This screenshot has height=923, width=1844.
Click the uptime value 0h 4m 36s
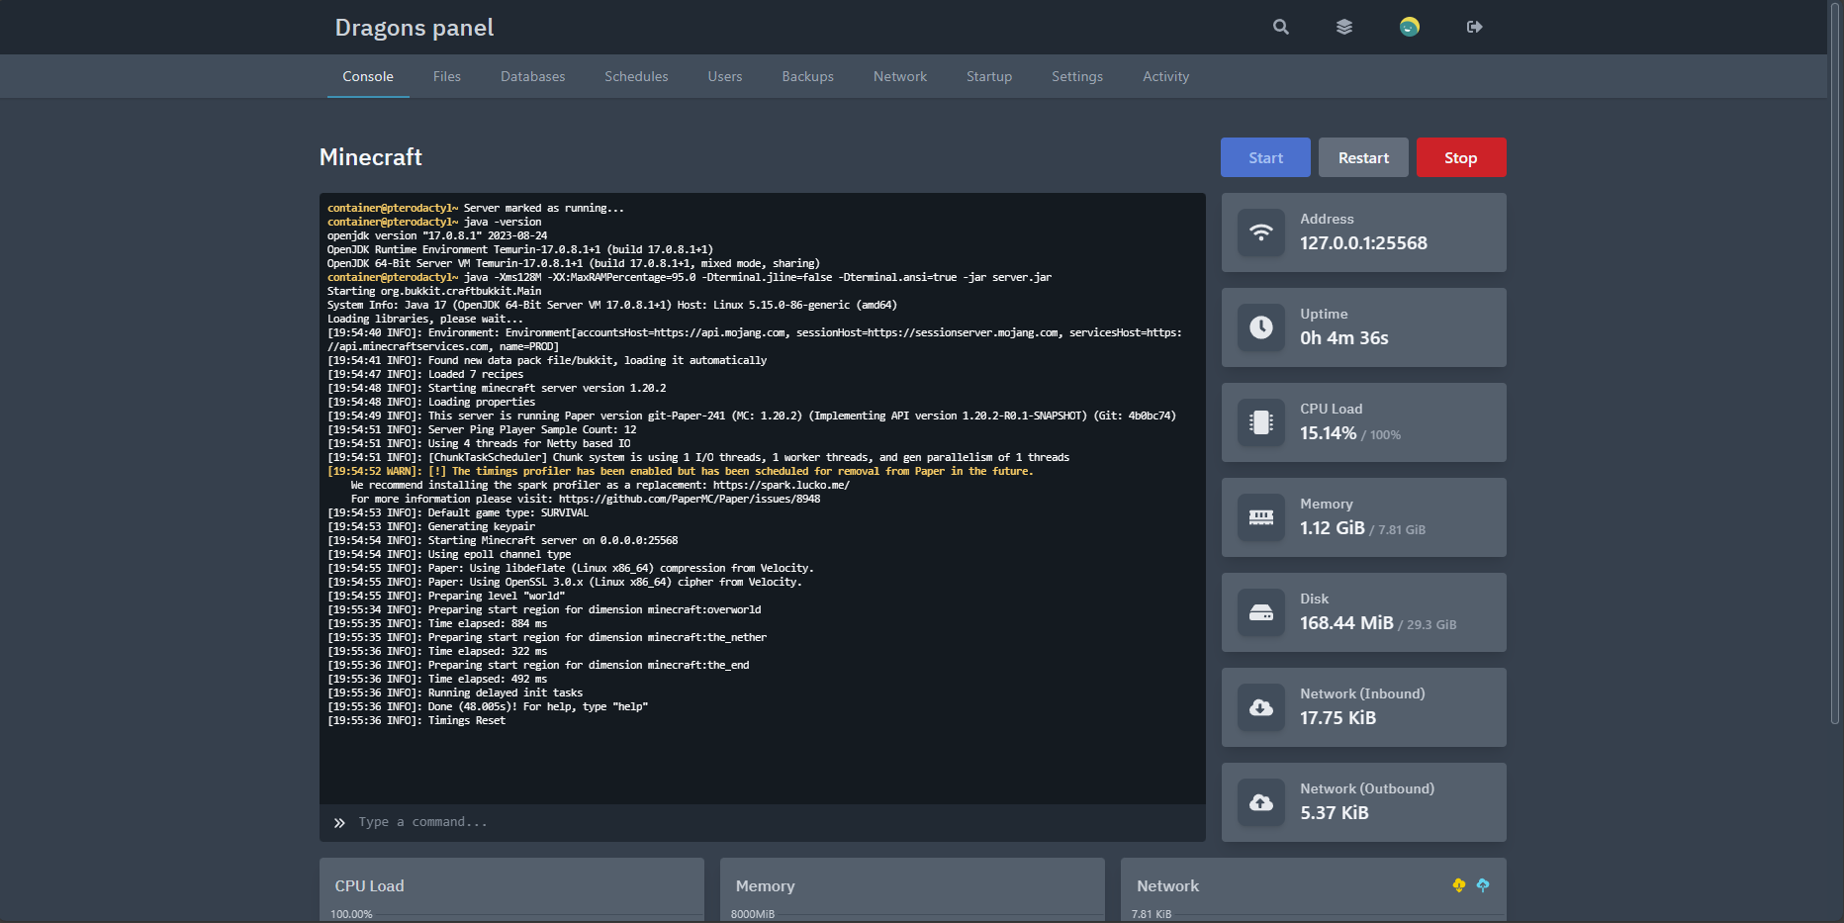pos(1344,338)
